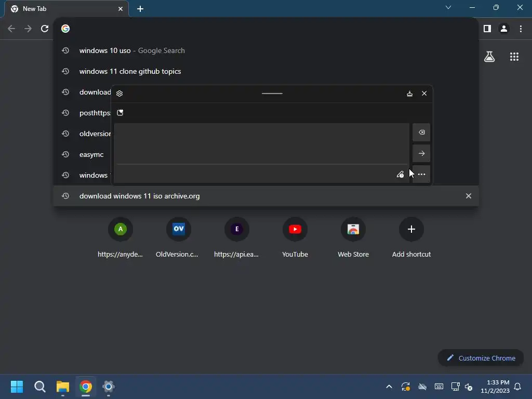Select 'windows 11 clone github topics' suggestion

pyautogui.click(x=266, y=71)
